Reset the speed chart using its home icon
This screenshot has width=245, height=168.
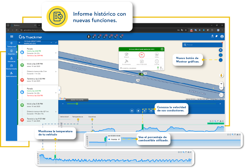[220, 121]
